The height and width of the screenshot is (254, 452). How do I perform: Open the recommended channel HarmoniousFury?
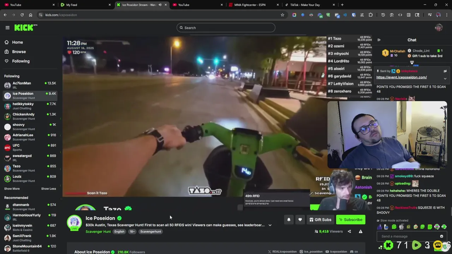(30, 217)
